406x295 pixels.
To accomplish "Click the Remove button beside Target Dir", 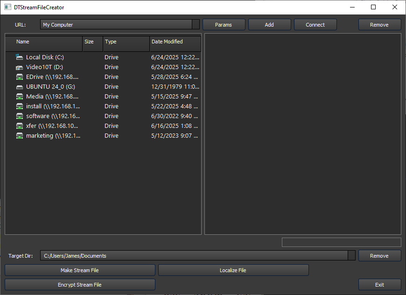I will pos(379,256).
